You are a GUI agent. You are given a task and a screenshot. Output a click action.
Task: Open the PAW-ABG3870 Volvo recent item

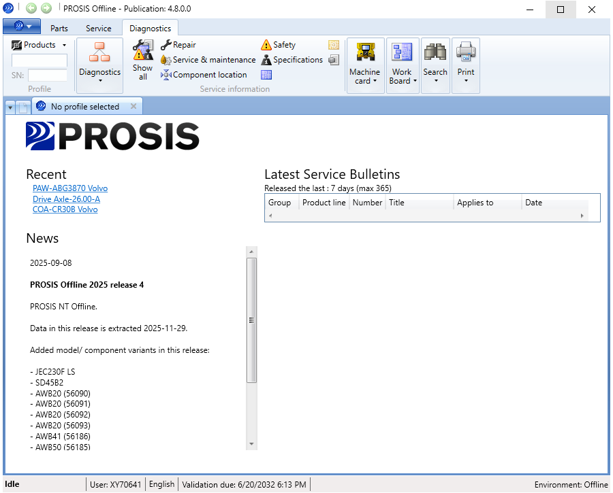point(70,188)
